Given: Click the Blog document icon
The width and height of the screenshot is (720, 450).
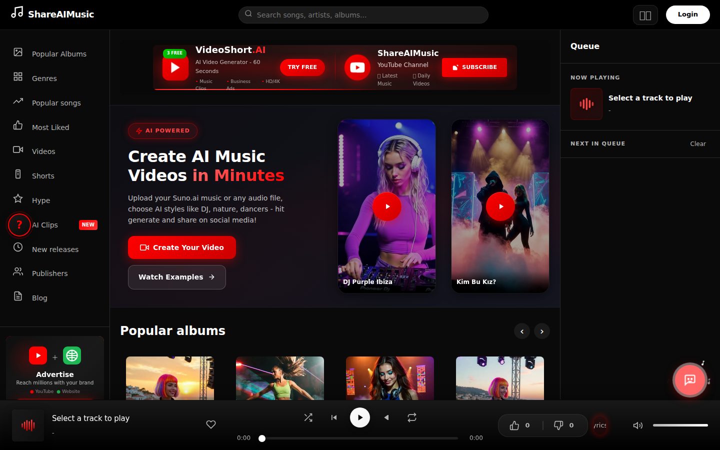Looking at the screenshot, I should [18, 296].
